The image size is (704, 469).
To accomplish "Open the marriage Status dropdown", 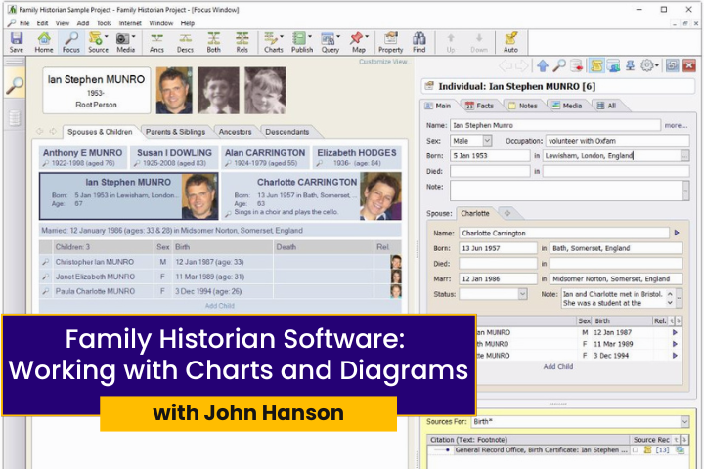I will click(x=522, y=294).
